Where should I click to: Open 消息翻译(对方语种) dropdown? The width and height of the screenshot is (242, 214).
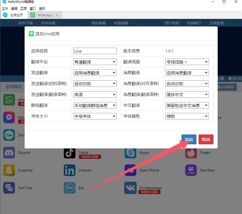click(x=187, y=84)
